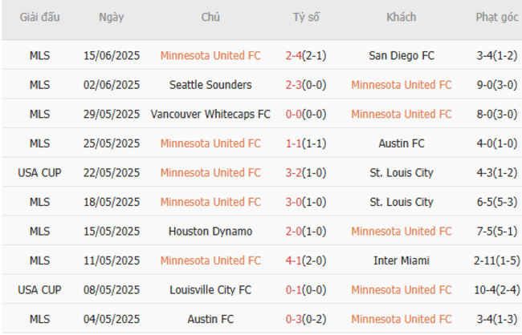
Task: Select the "Khách" column header
Action: point(401,18)
